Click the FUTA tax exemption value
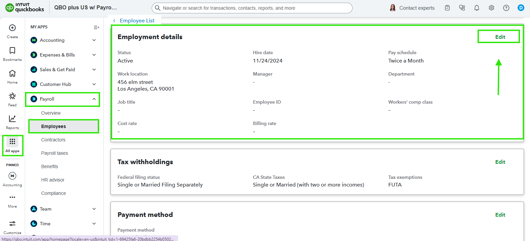This screenshot has width=530, height=241. [395, 185]
